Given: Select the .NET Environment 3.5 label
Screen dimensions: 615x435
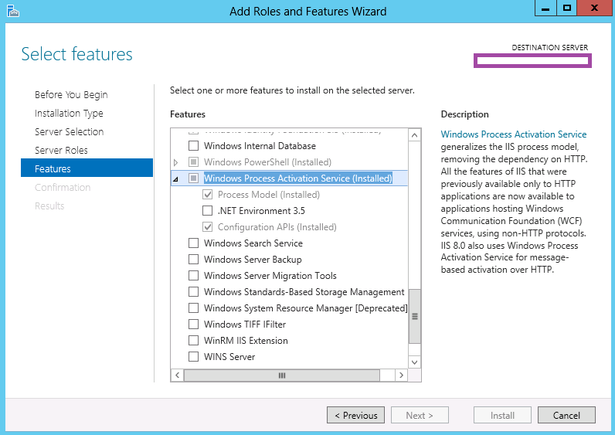Looking at the screenshot, I should (x=261, y=211).
